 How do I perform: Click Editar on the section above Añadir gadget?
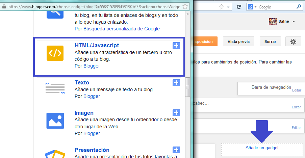point(296,128)
